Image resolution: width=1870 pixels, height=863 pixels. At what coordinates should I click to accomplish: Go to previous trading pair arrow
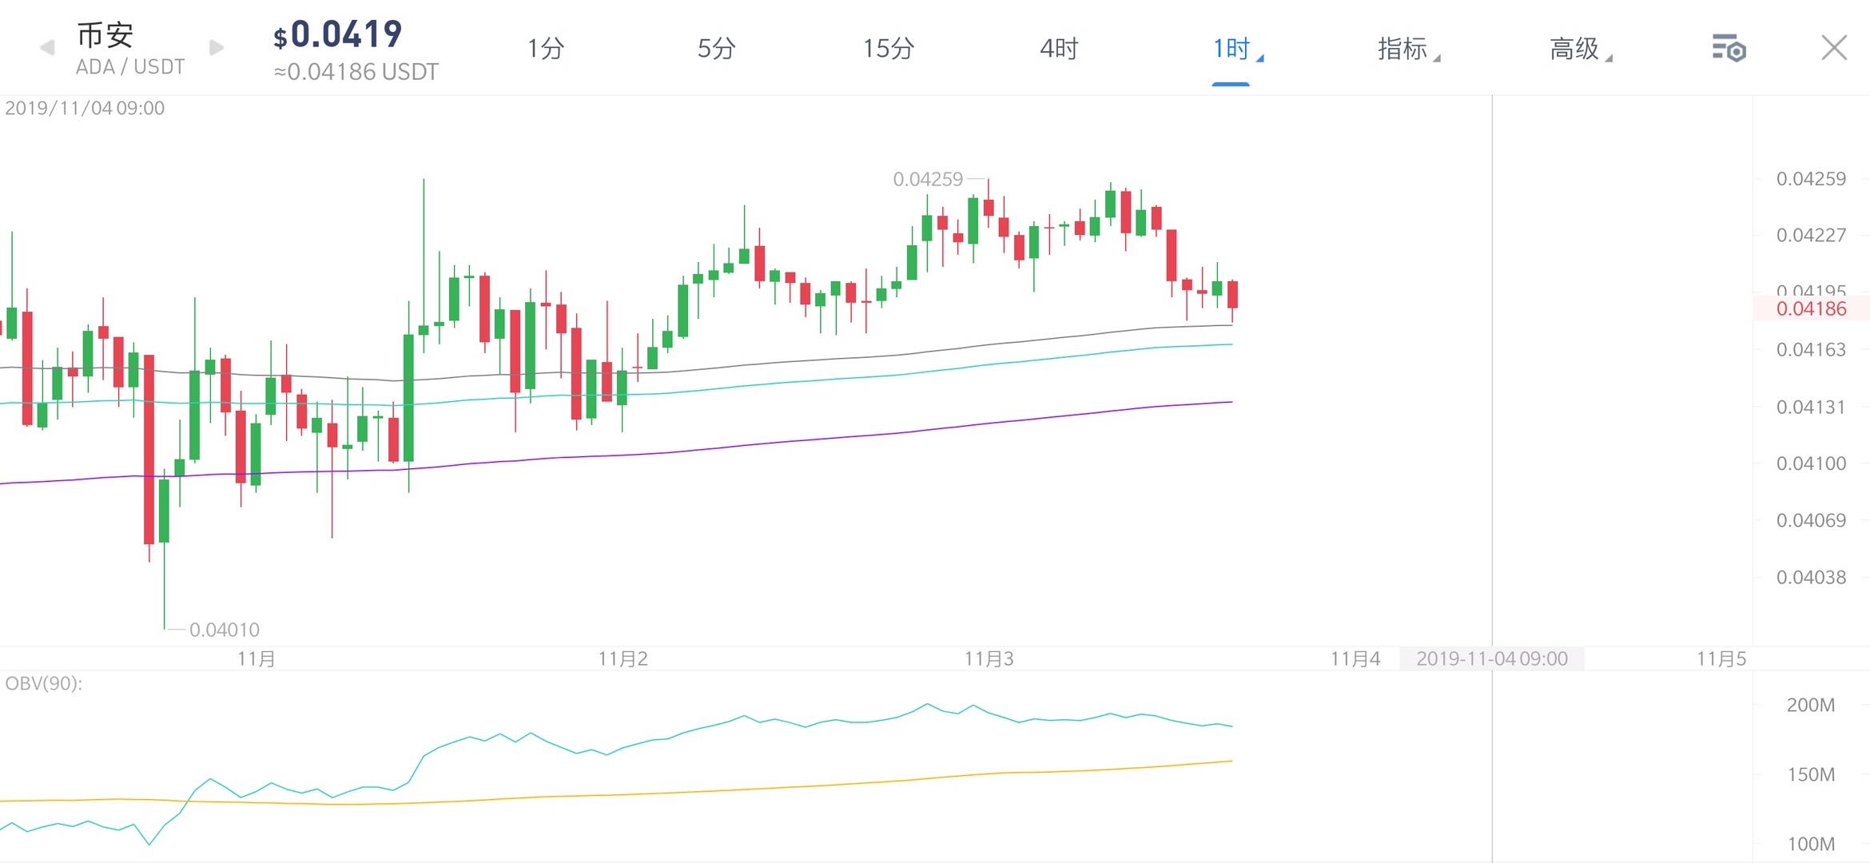point(47,48)
